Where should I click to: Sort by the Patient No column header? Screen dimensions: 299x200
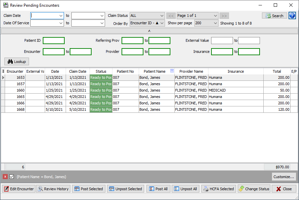pos(125,71)
